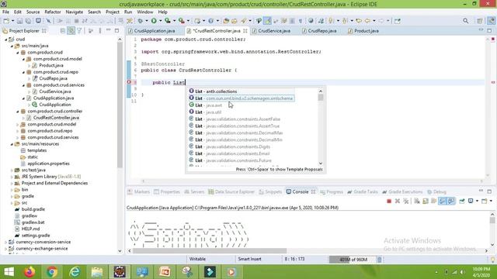
Task: Click Open Type icon in toolbar
Action: tap(226, 21)
